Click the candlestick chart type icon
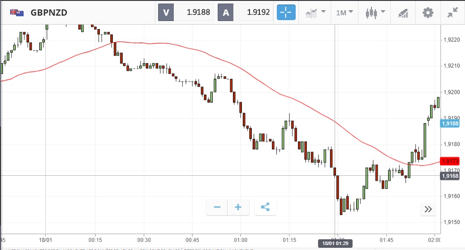465x250 pixels. 370,13
